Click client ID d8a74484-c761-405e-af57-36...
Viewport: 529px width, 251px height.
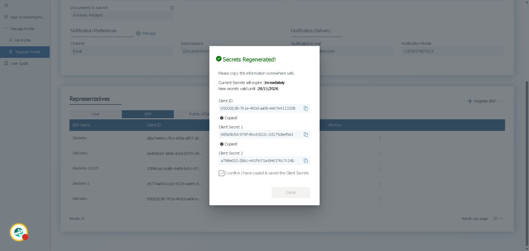(174, 138)
